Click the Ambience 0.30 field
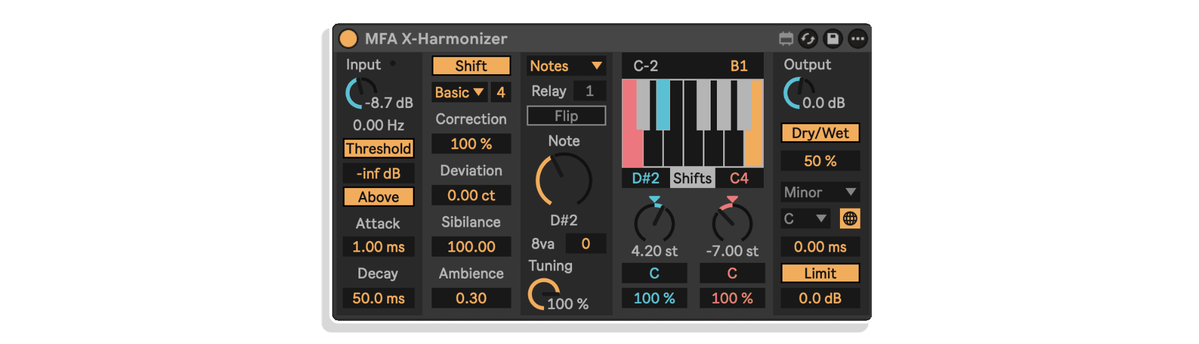This screenshot has width=1199, height=344. [x=471, y=298]
